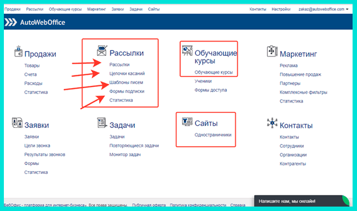Click the Рассылки section heading
This screenshot has width=357, height=211.
pos(127,53)
